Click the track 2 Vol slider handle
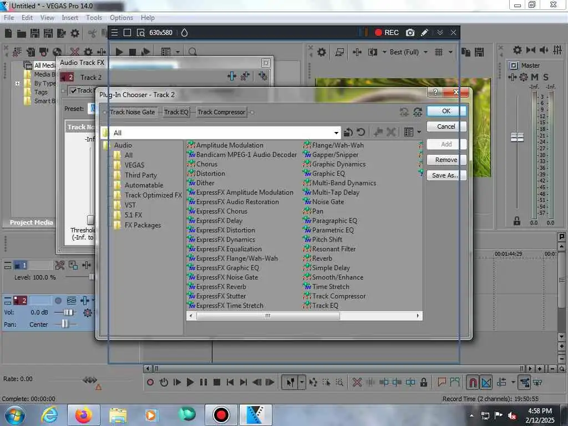Screen dimensions: 568x426 (x=68, y=312)
